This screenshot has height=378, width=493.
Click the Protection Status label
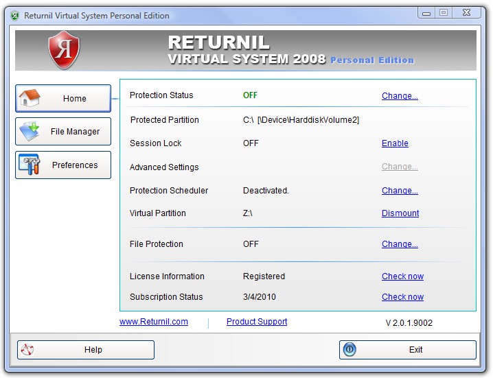161,95
